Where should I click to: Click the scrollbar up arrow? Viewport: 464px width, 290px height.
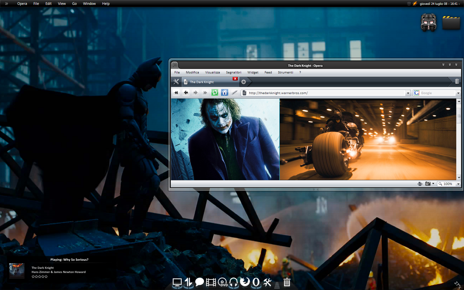pos(459,101)
